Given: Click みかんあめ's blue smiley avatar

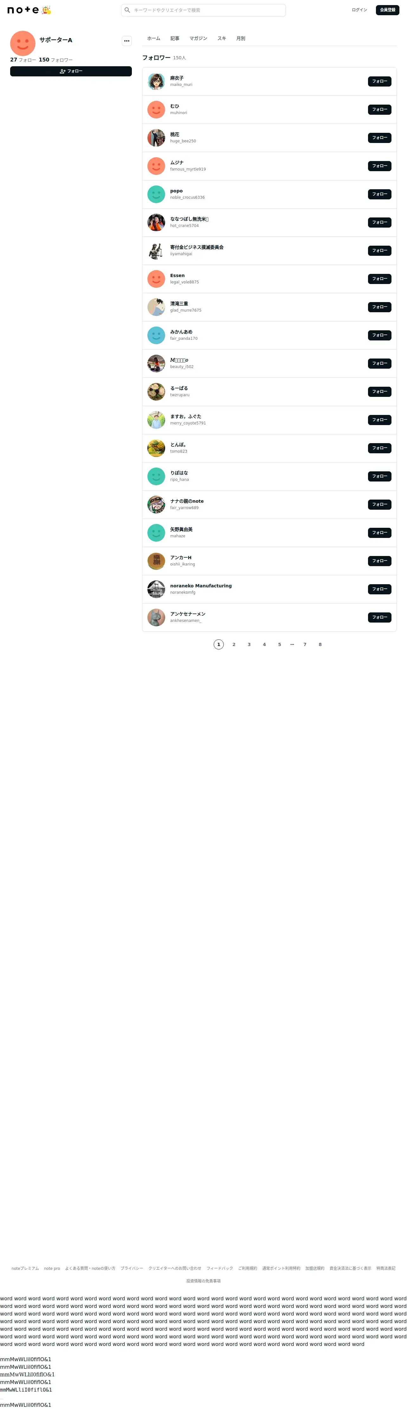Looking at the screenshot, I should [157, 335].
